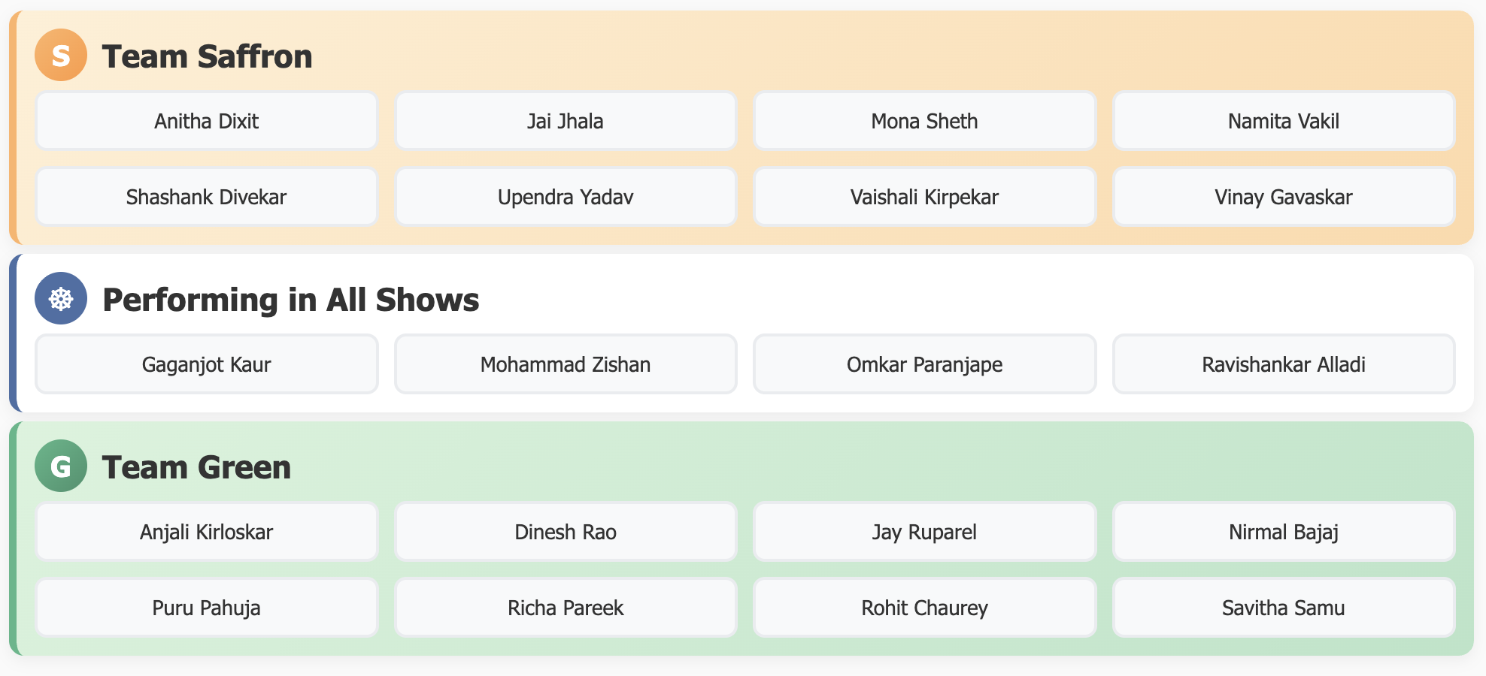Choose Omkar Paranjape from all-shows performers
This screenshot has width=1486, height=676.
(924, 364)
